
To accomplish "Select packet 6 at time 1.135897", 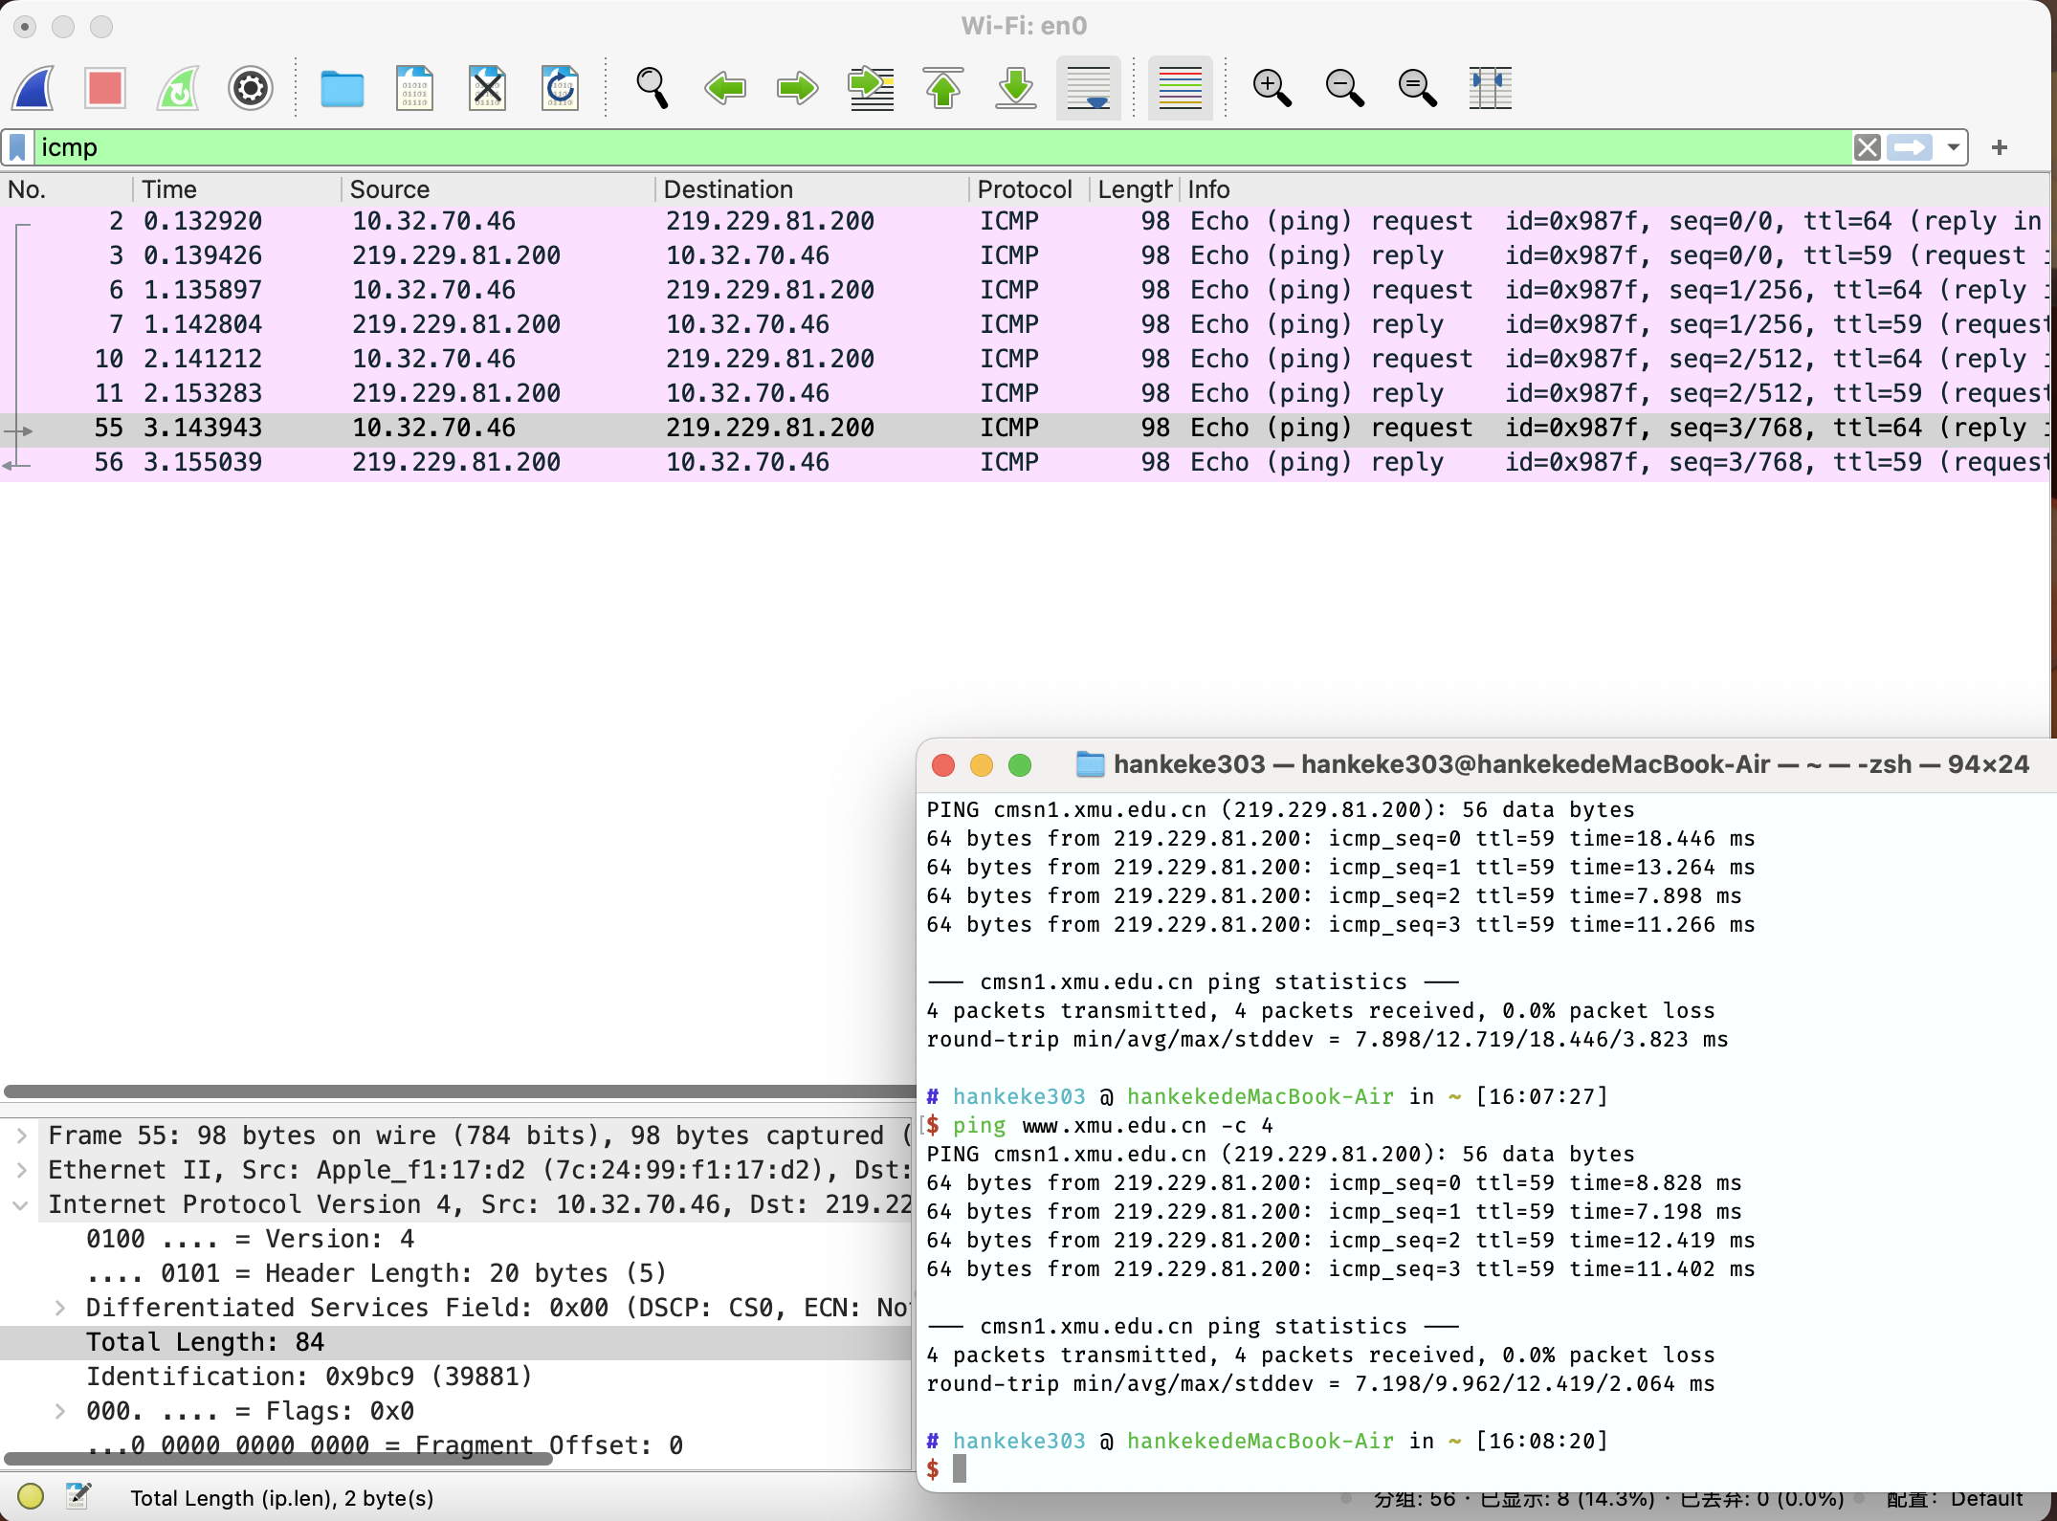I will point(1025,290).
